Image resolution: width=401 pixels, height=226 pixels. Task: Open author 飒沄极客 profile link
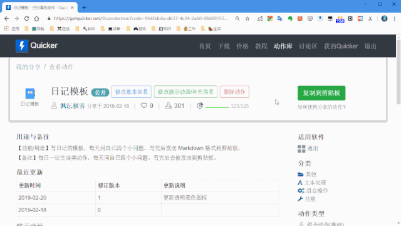click(73, 106)
